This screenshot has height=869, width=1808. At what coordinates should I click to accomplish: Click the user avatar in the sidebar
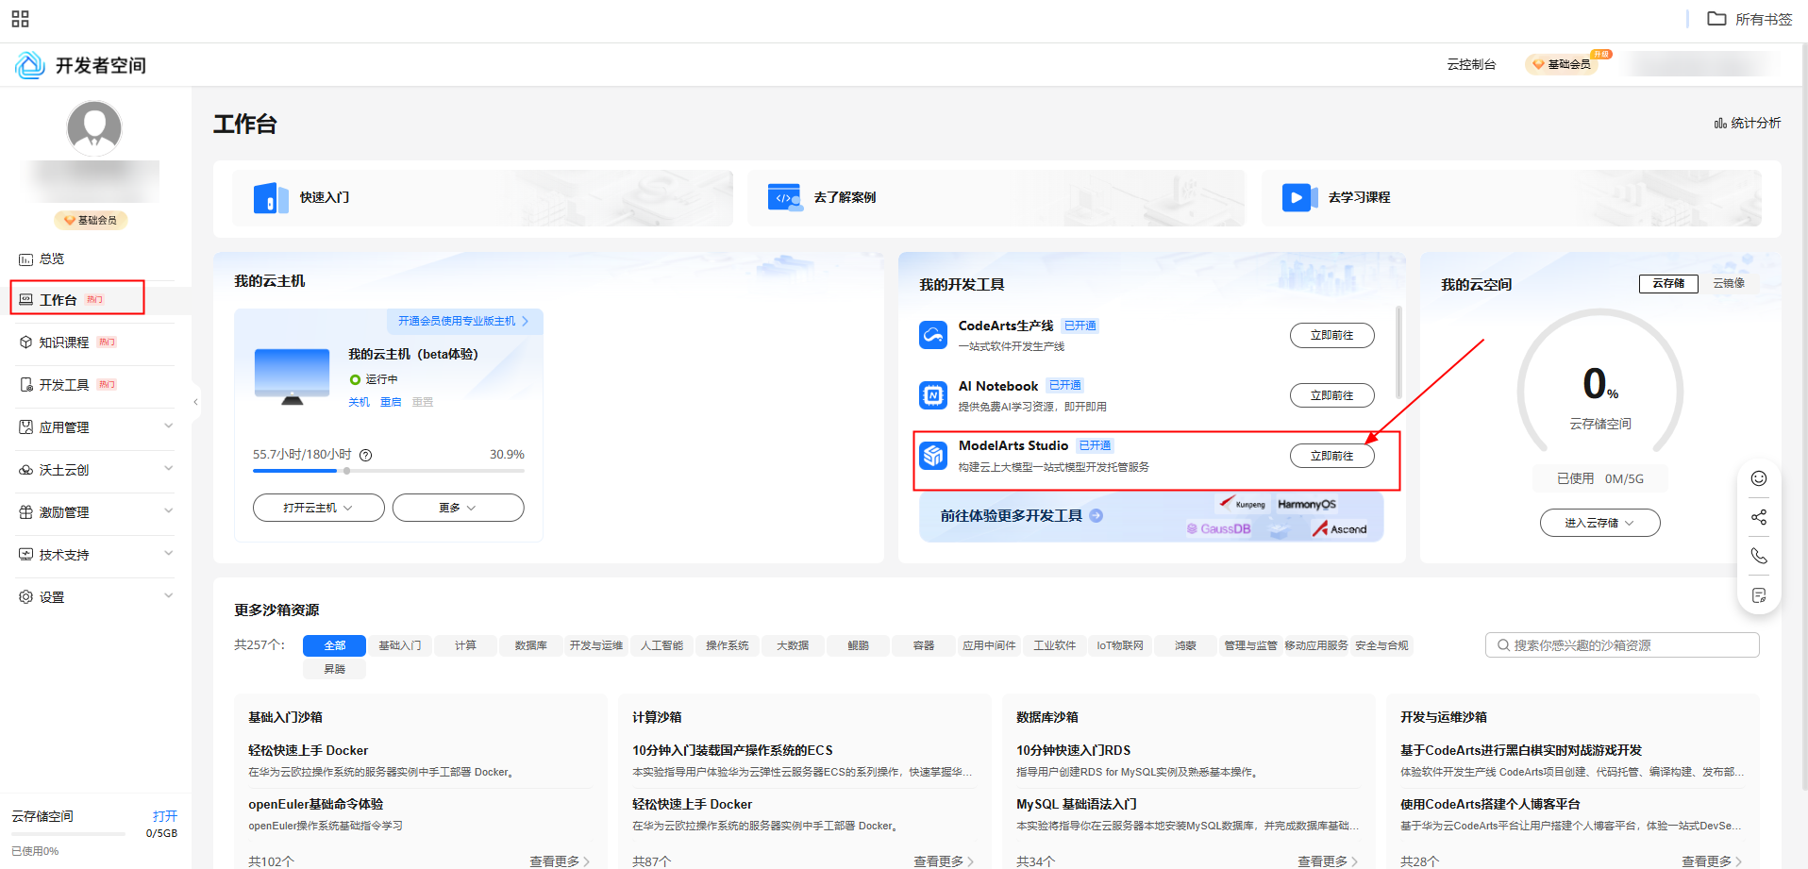[x=94, y=127]
